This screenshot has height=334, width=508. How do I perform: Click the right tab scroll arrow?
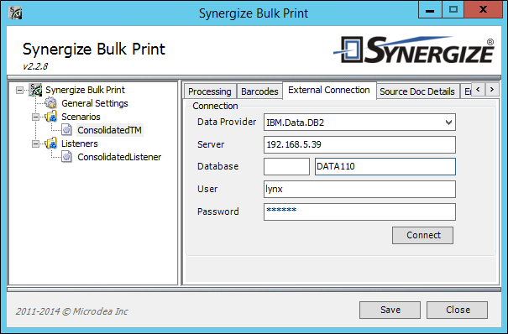pos(492,89)
